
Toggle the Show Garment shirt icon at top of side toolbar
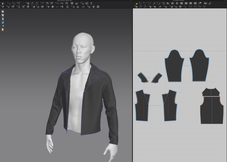click(x=3, y=12)
